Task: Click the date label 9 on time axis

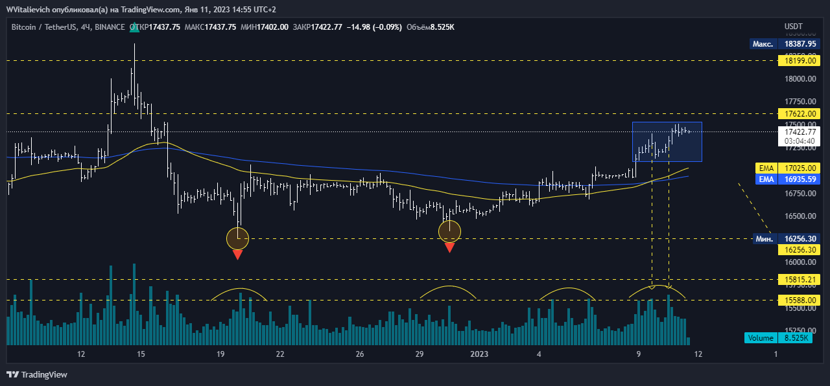Action: [x=639, y=354]
